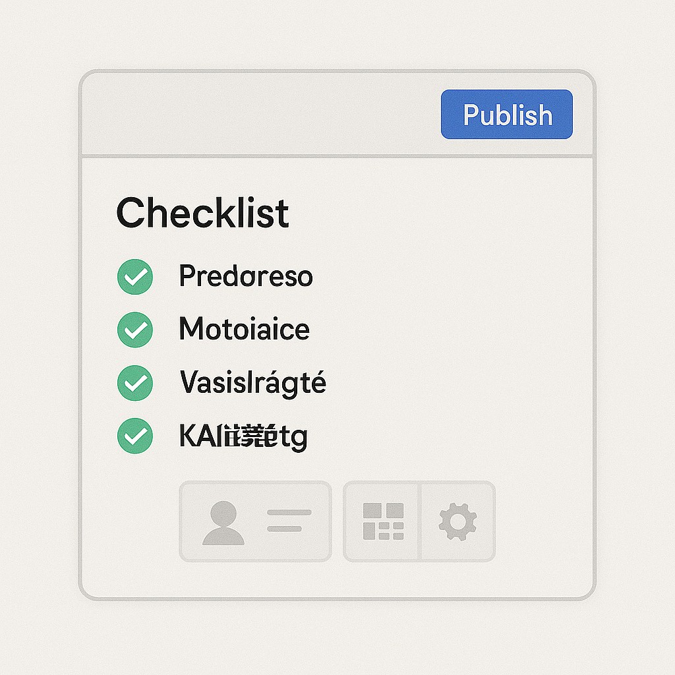Select the Predoreso item text

(x=245, y=277)
